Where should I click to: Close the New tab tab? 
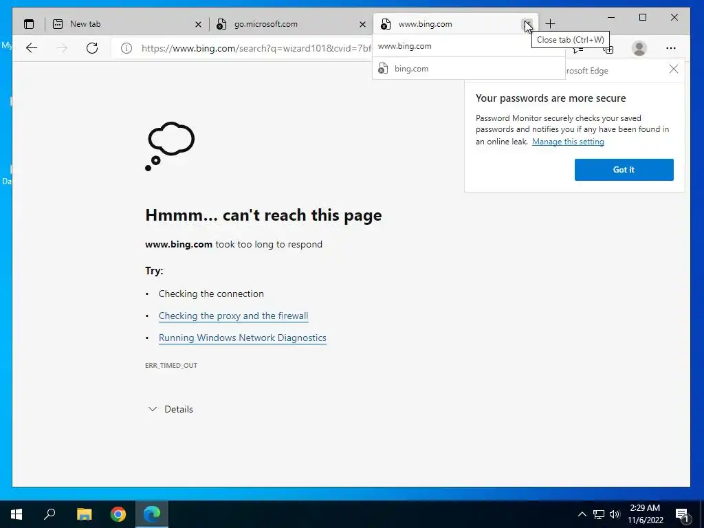pos(198,24)
